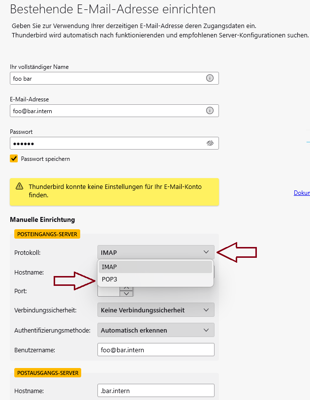Click into the Passwort field
This screenshot has width=310, height=400.
106,143
